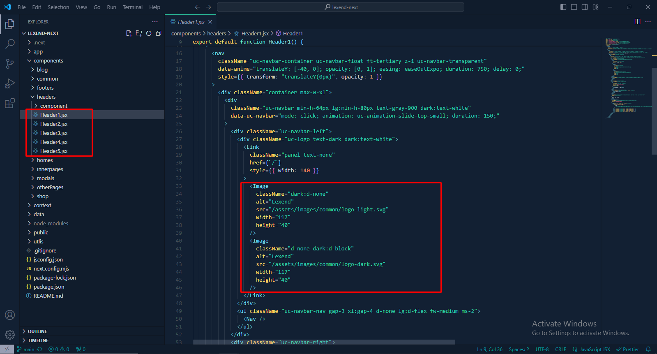Toggle the primary side bar
The height and width of the screenshot is (354, 657).
click(563, 7)
